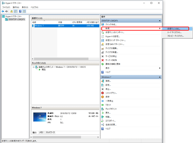Screen dimensions: 193x143
Task: Select 現在 checkpoint node
Action: point(43,70)
